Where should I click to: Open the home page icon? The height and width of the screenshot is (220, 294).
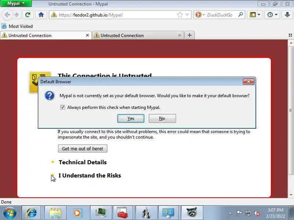tap(41, 15)
